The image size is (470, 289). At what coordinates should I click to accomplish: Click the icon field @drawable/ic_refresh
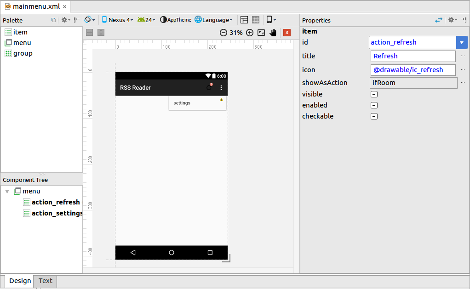pos(413,70)
